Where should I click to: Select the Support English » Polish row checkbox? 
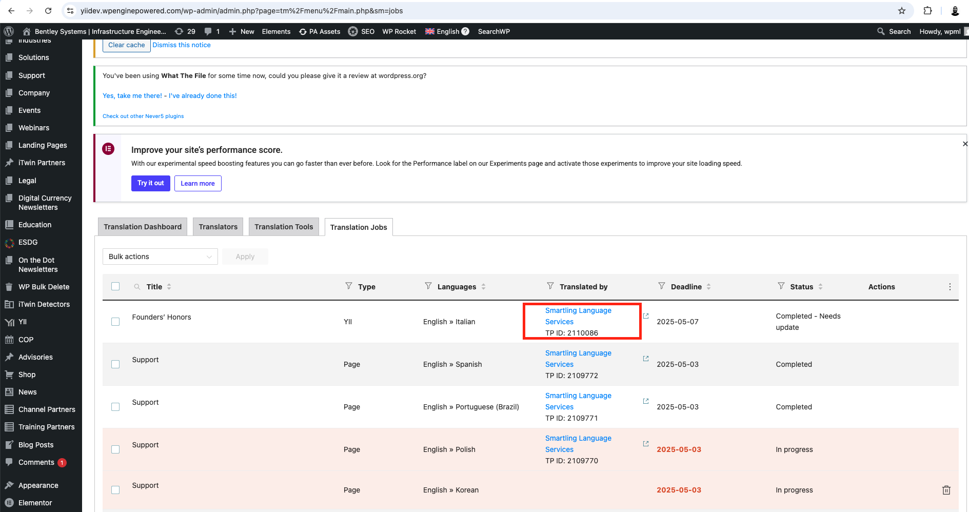(x=115, y=449)
